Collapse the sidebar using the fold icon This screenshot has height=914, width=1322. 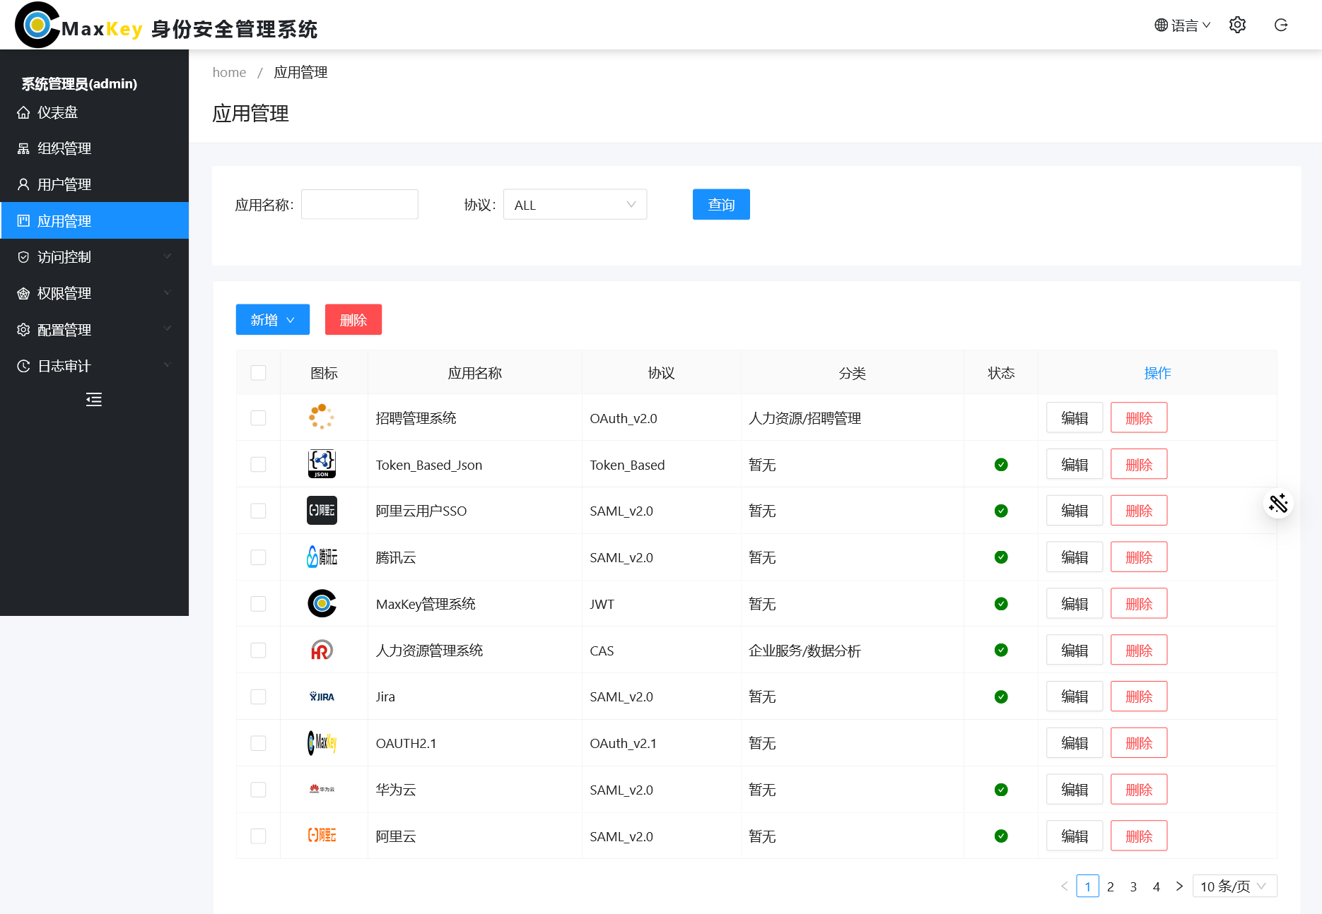click(93, 400)
